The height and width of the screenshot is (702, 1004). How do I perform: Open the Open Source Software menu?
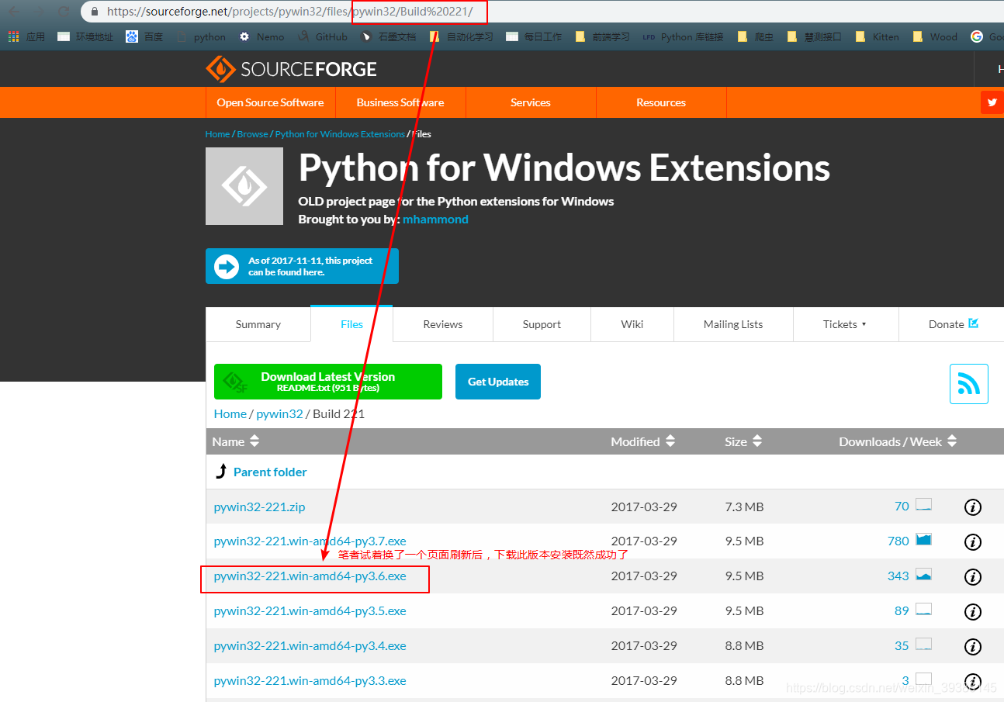tap(270, 102)
